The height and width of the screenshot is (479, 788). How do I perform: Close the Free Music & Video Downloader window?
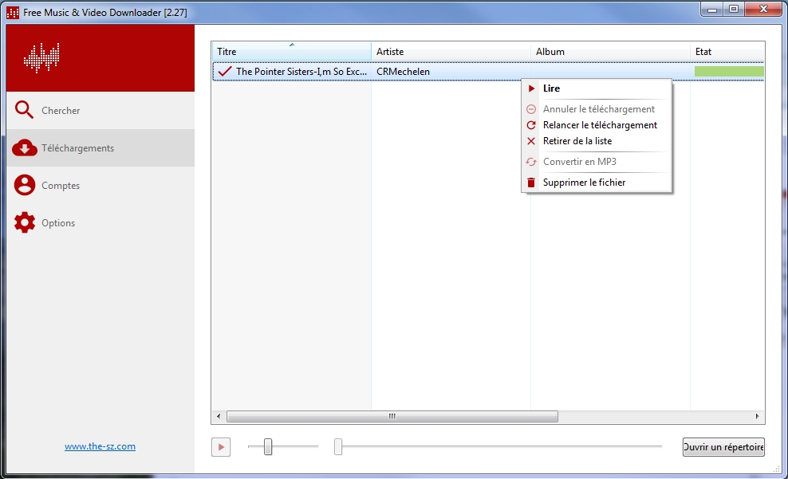(764, 9)
